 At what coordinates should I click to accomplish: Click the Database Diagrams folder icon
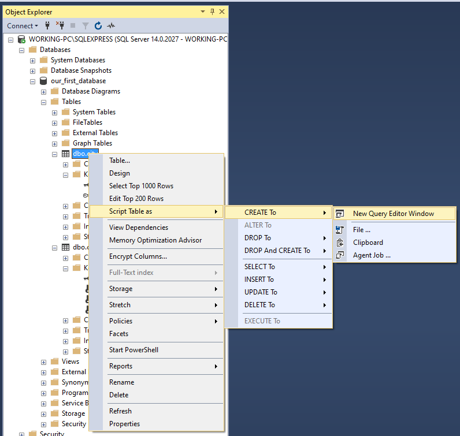(54, 91)
